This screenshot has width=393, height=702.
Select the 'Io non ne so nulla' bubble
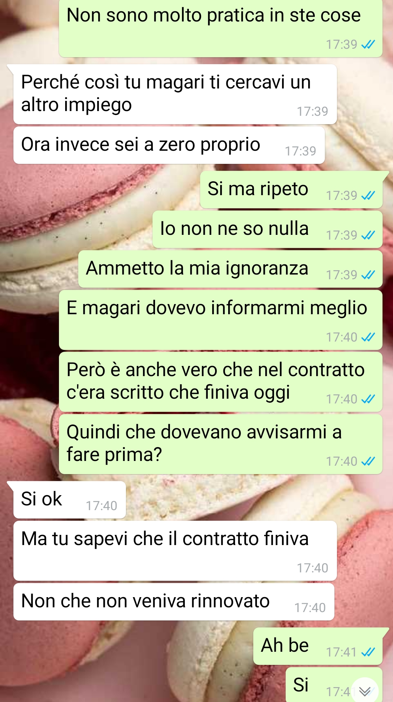267,229
